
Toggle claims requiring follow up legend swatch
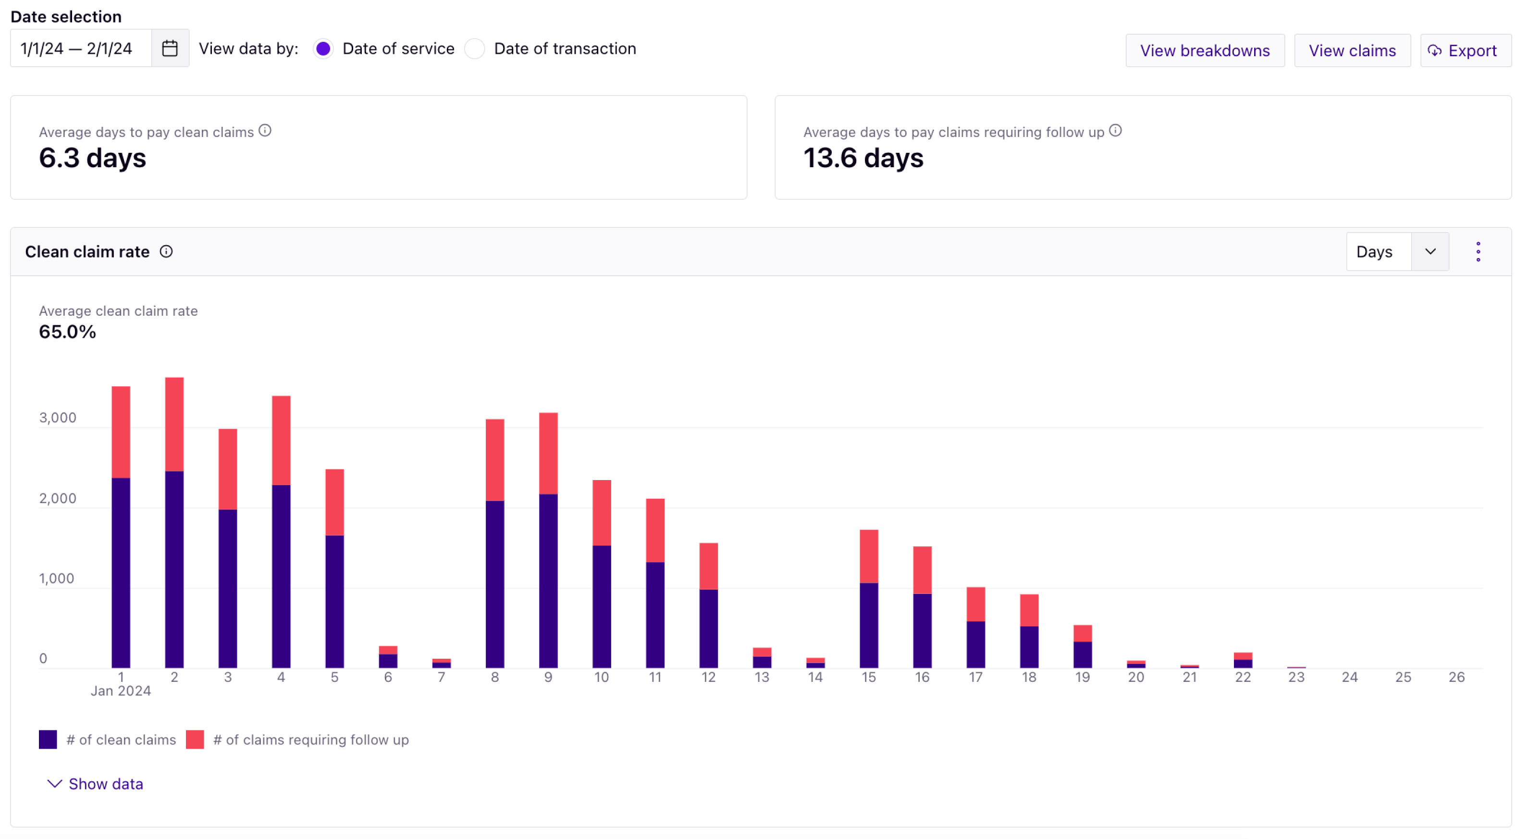195,740
